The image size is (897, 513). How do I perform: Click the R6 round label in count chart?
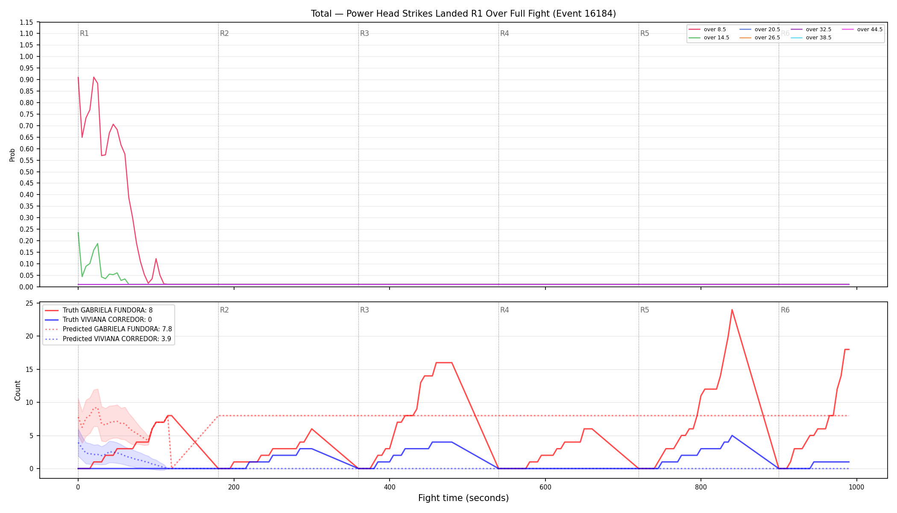(x=785, y=310)
